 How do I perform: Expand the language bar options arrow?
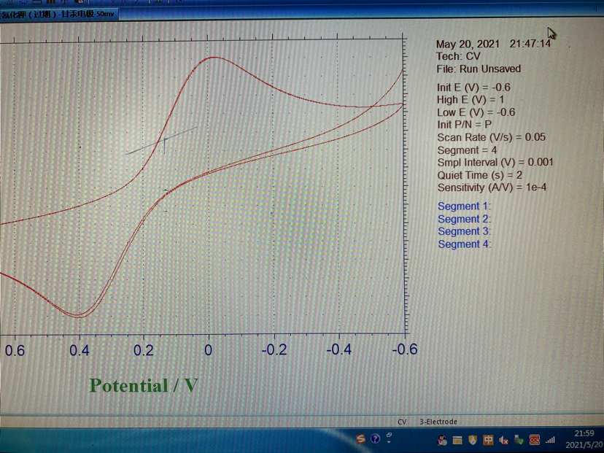(x=389, y=442)
